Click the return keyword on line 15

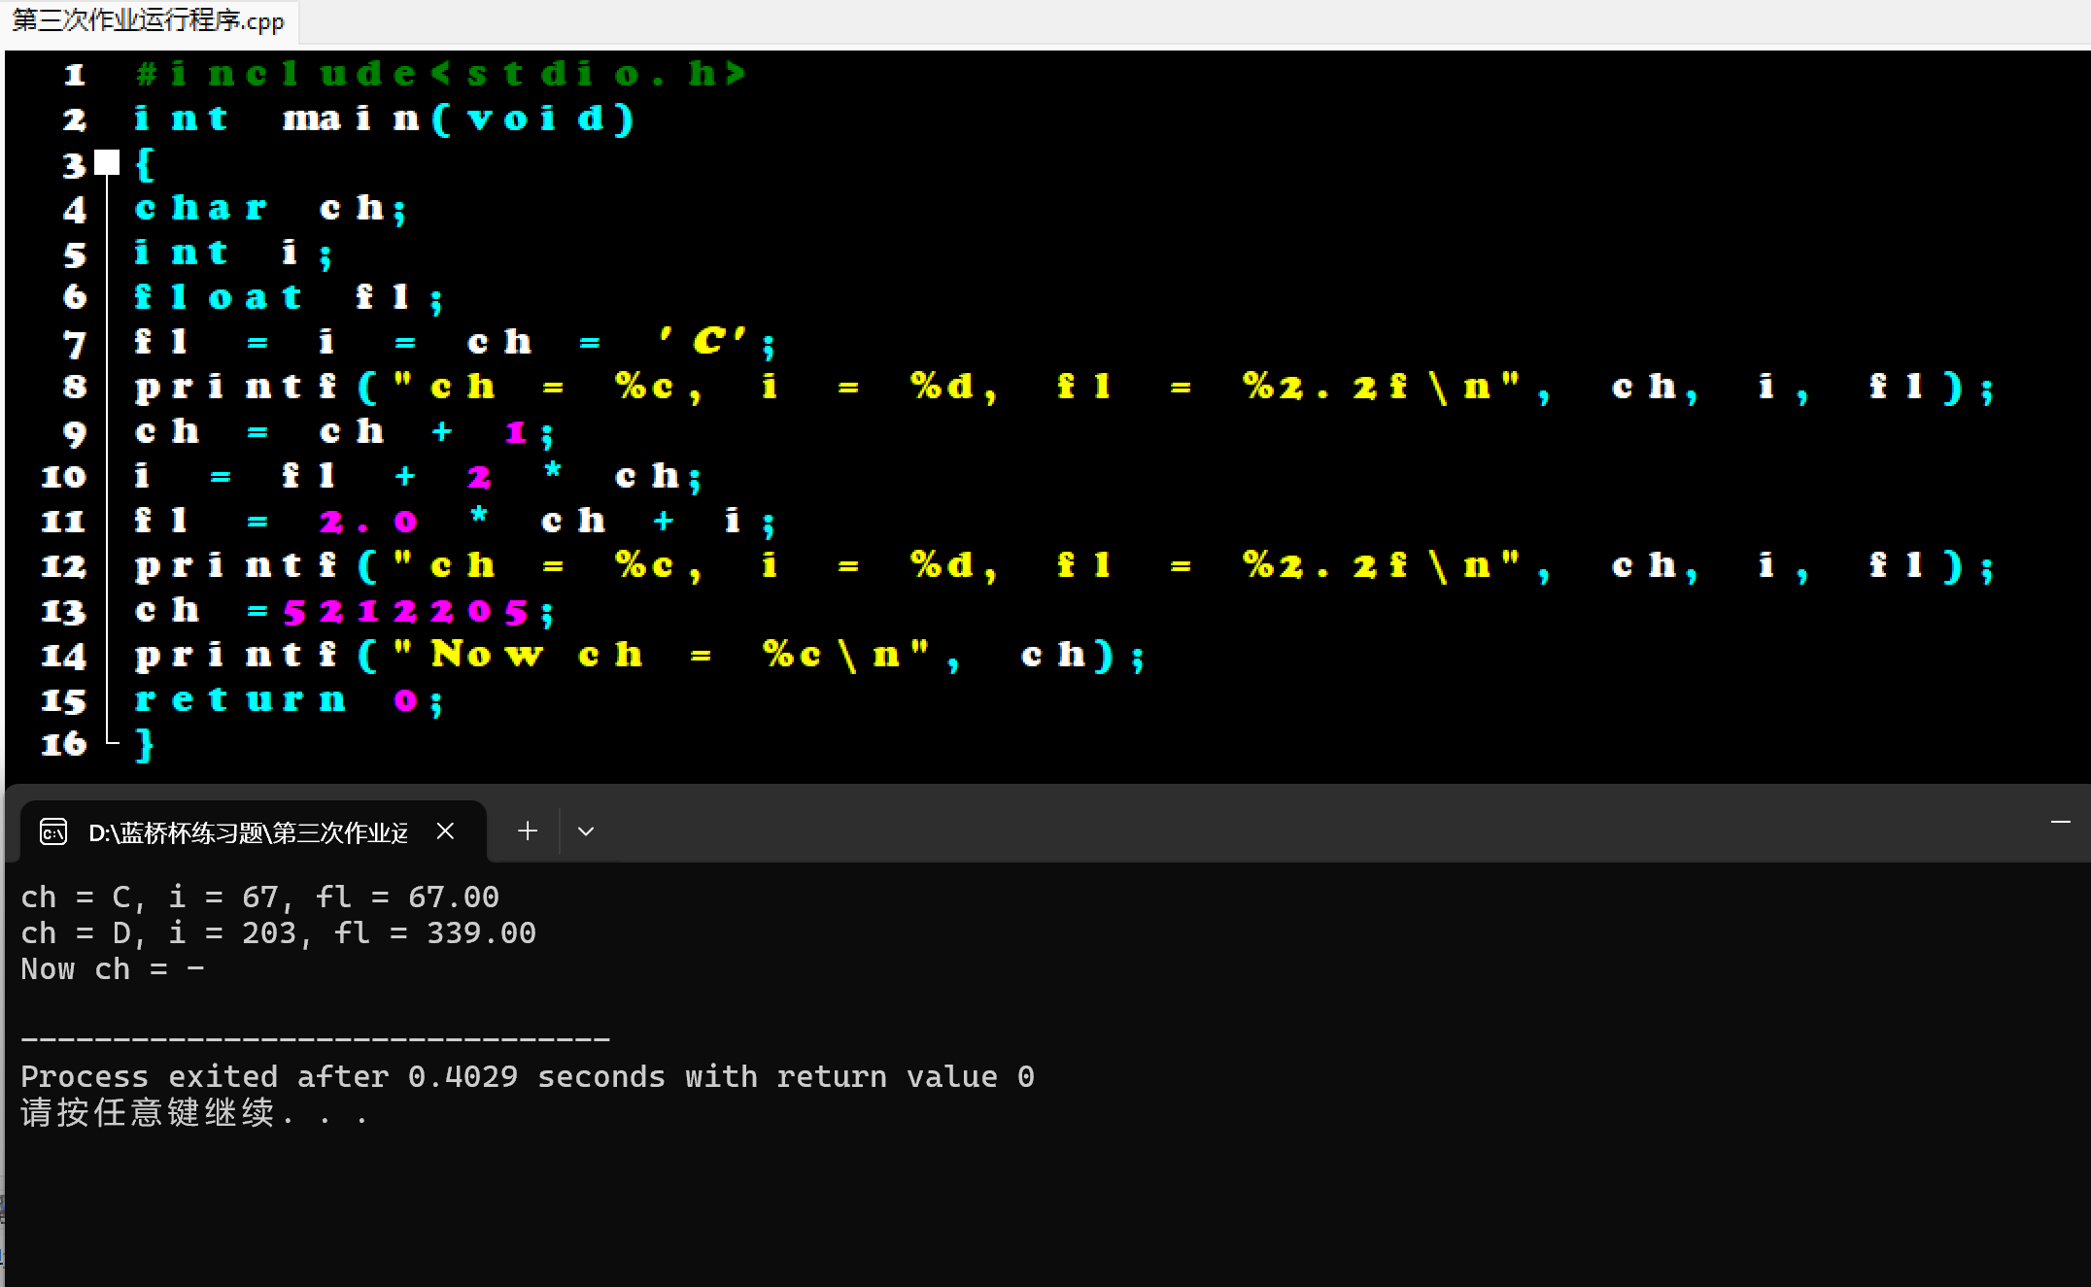(x=240, y=699)
